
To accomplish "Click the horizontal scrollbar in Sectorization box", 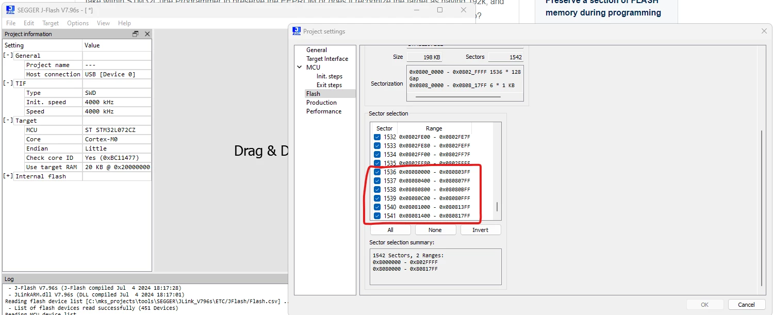I will [x=458, y=96].
